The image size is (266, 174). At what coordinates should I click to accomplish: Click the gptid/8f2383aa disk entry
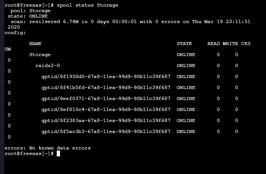(x=106, y=121)
